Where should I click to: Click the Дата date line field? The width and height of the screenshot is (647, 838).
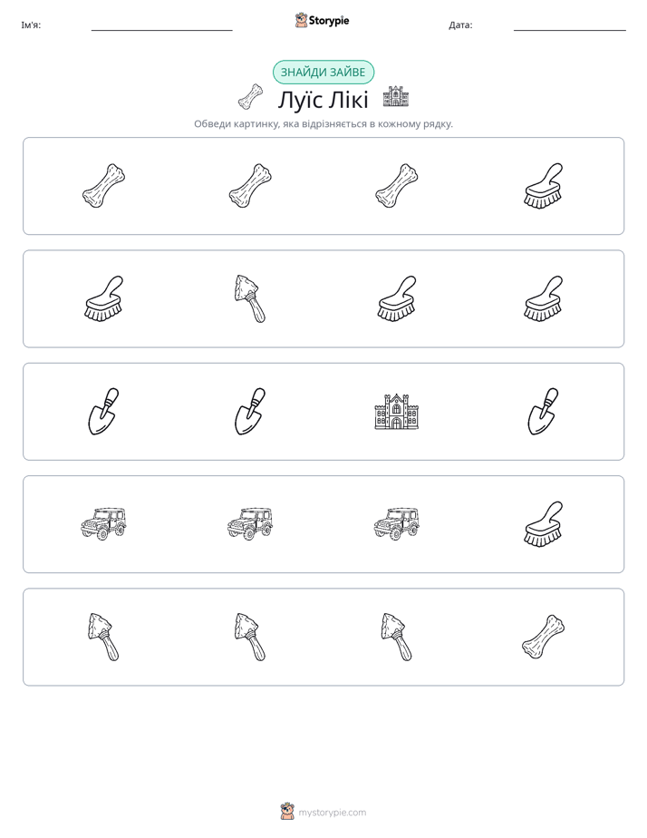tap(570, 25)
